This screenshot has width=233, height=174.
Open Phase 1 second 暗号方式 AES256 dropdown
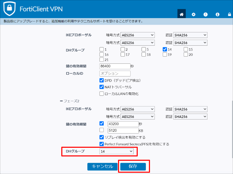point(138,43)
